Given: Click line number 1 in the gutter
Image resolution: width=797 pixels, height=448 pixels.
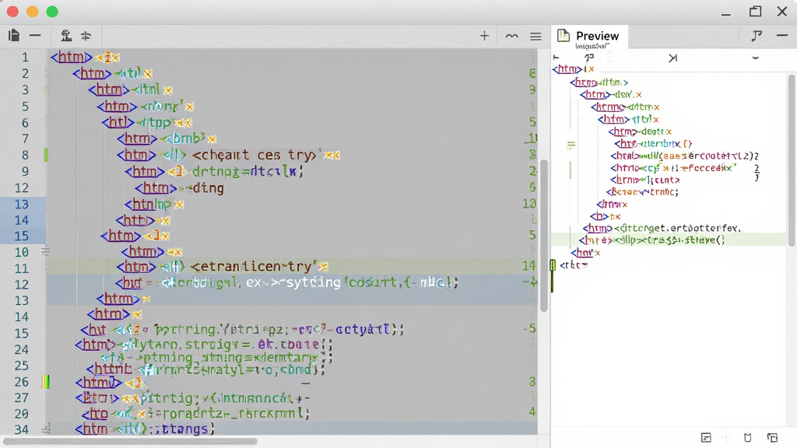Looking at the screenshot, I should (x=25, y=58).
